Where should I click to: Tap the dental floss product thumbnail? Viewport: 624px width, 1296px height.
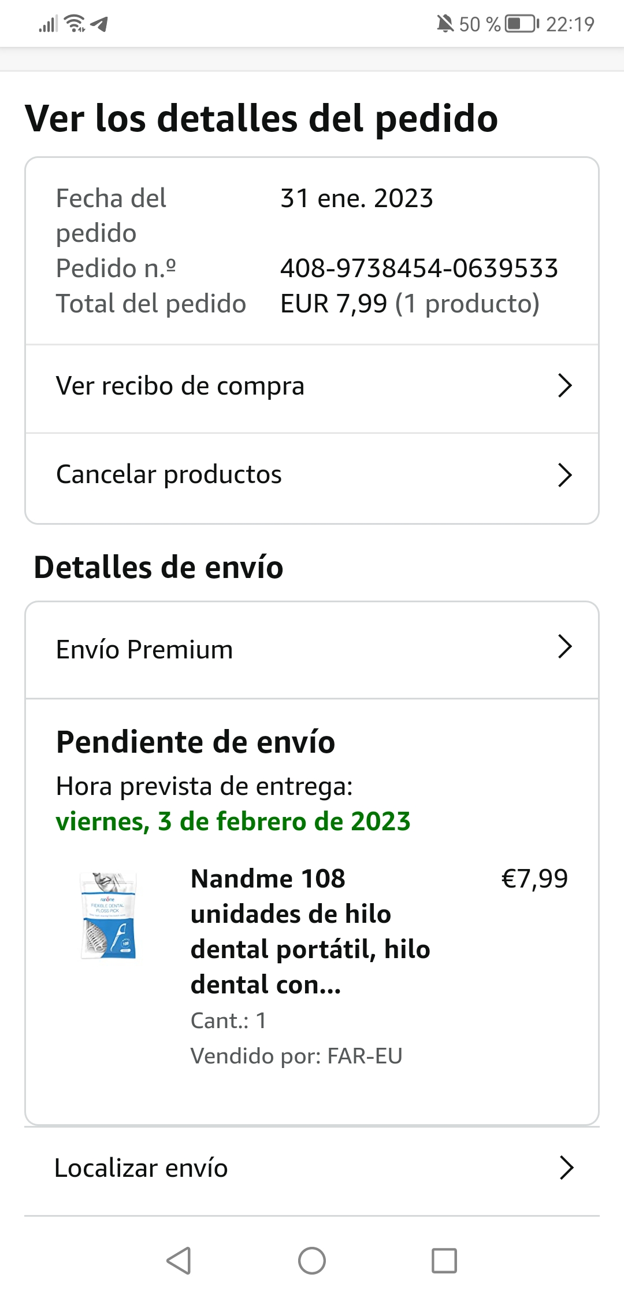click(109, 915)
